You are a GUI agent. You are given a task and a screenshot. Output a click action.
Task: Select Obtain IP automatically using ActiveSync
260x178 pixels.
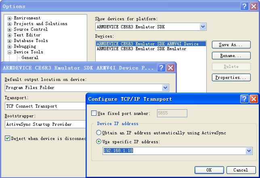[99, 133]
